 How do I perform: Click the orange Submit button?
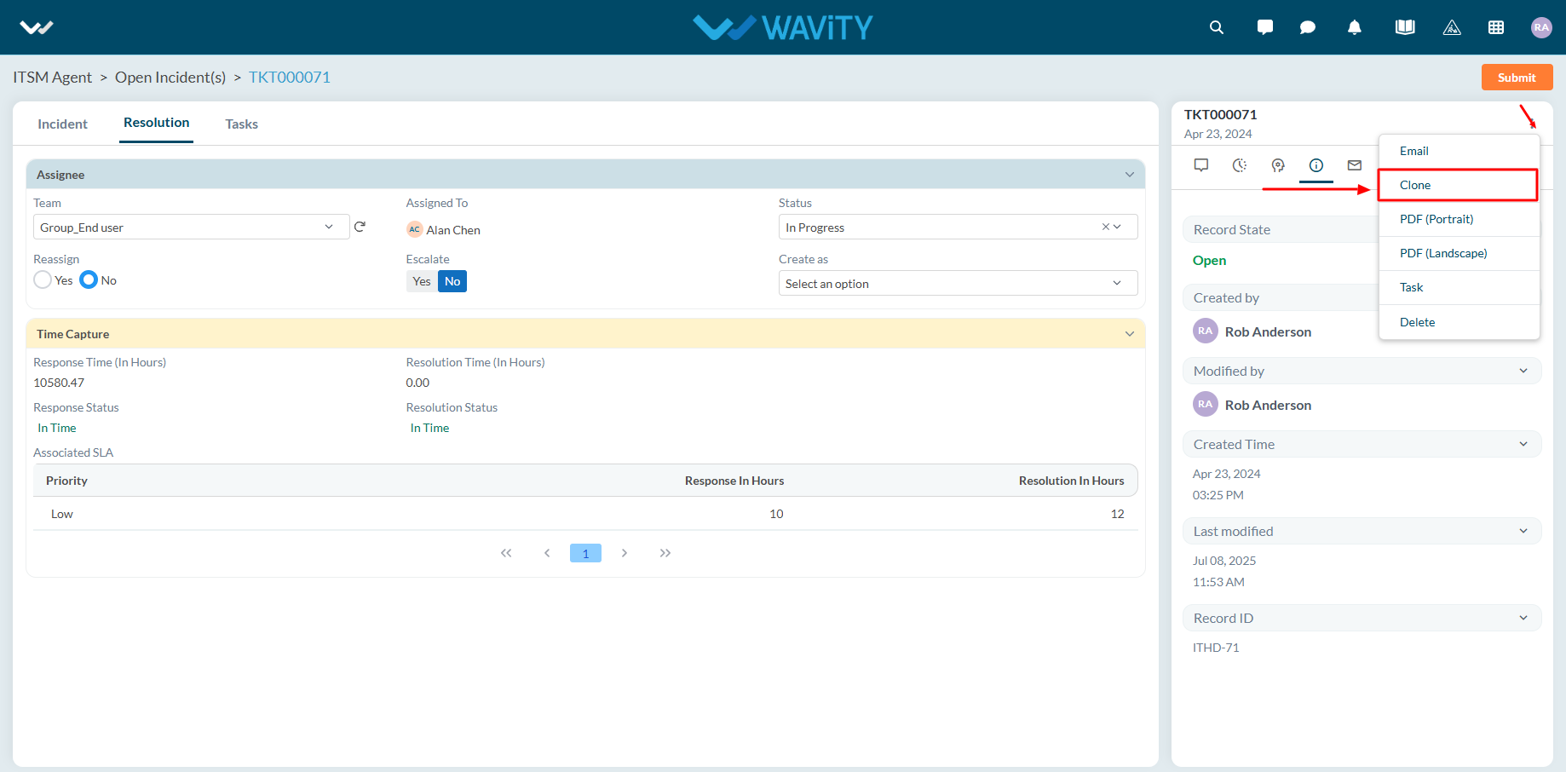pyautogui.click(x=1517, y=77)
